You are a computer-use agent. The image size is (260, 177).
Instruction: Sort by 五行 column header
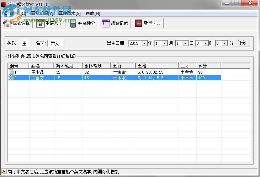(x=123, y=66)
